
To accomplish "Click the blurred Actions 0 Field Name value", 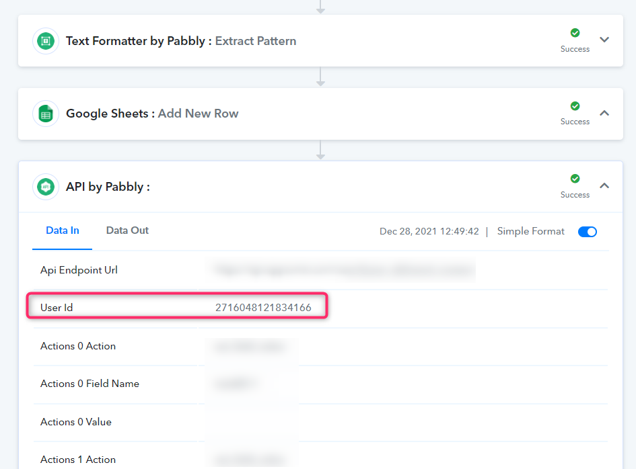I will click(236, 384).
